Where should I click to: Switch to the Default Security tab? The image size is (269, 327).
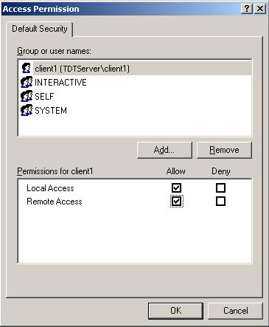40,29
